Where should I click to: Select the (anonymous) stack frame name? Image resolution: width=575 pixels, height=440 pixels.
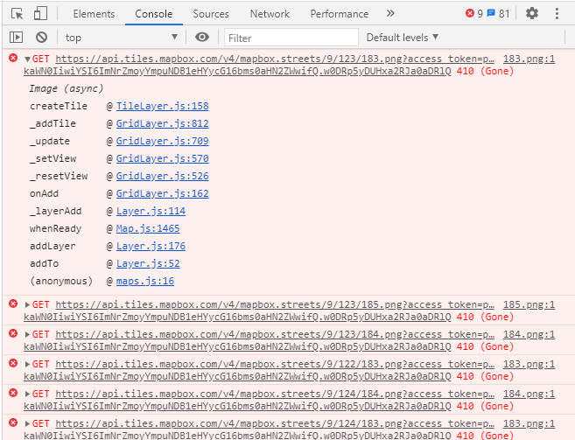coord(61,282)
